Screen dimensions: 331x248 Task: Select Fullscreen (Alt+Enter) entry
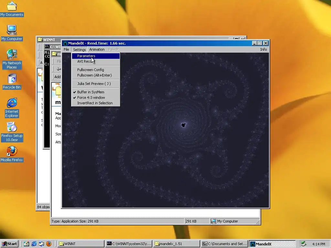pyautogui.click(x=96, y=75)
